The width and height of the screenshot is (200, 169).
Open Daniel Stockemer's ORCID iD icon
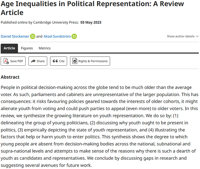click(x=33, y=36)
